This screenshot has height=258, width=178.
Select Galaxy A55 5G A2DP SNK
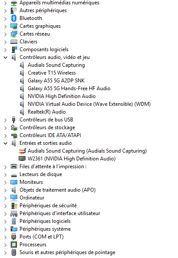click(x=56, y=81)
